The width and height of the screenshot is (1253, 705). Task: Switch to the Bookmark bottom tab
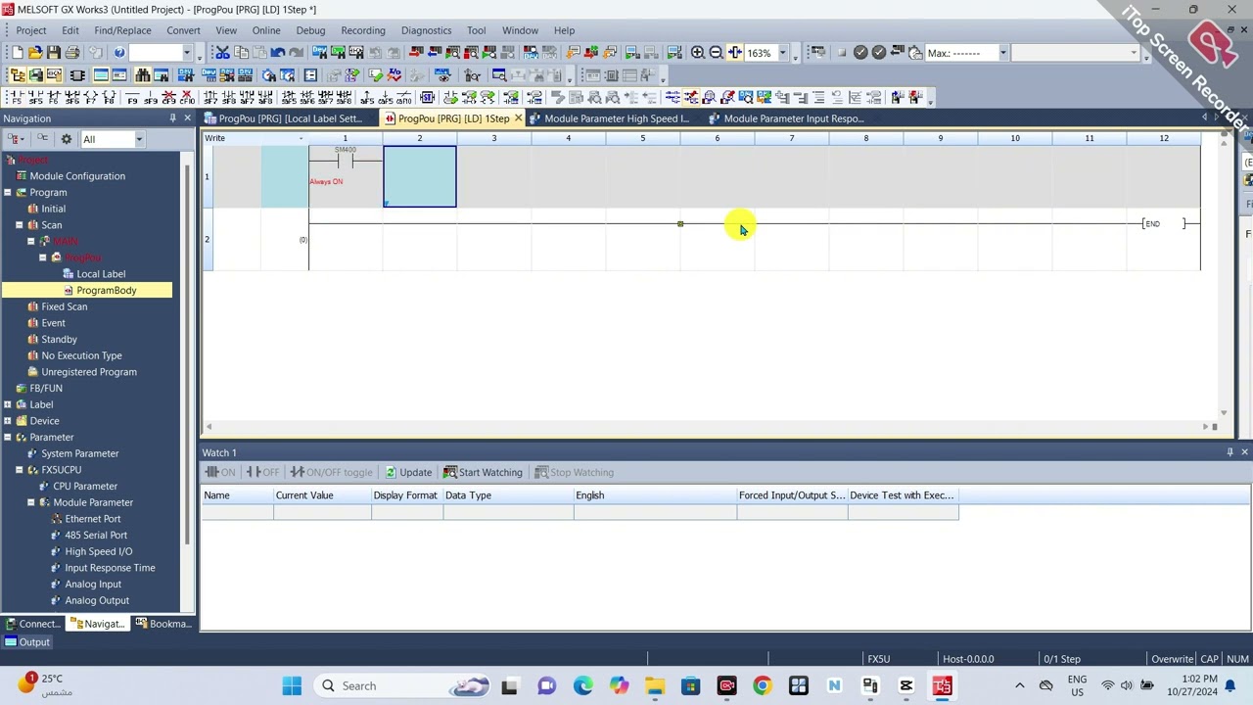click(x=163, y=624)
